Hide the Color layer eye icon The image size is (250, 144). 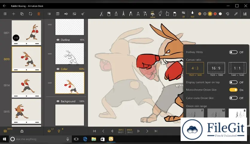[58, 69]
